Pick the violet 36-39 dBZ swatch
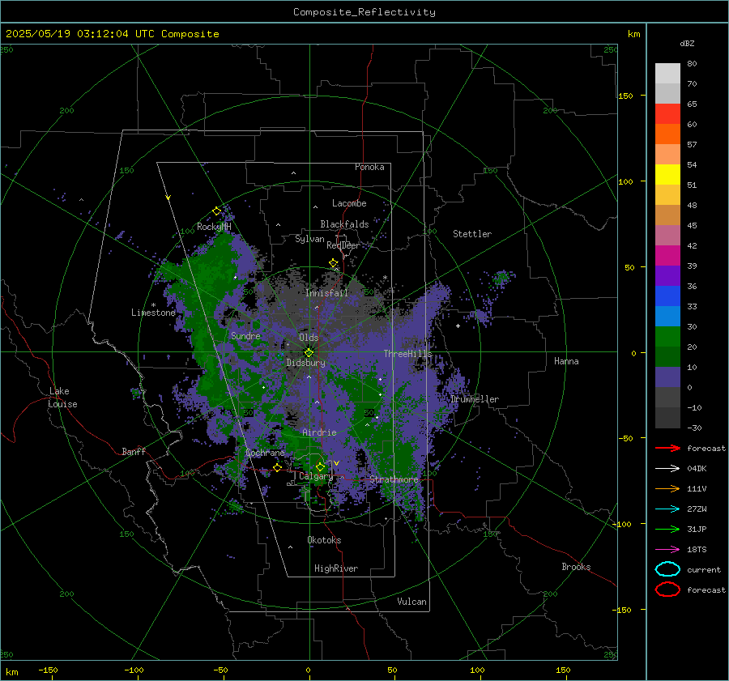729x681 pixels. click(x=667, y=276)
